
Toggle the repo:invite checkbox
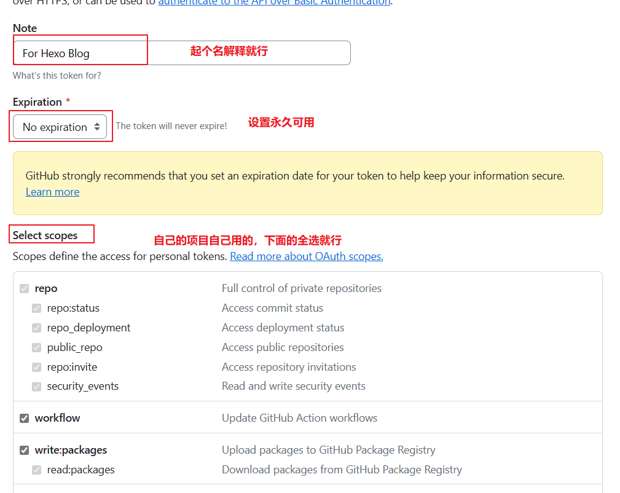(x=37, y=367)
